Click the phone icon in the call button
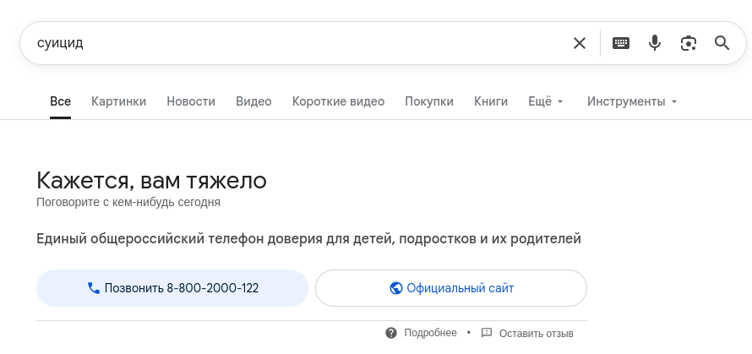752x354 pixels. [x=94, y=288]
